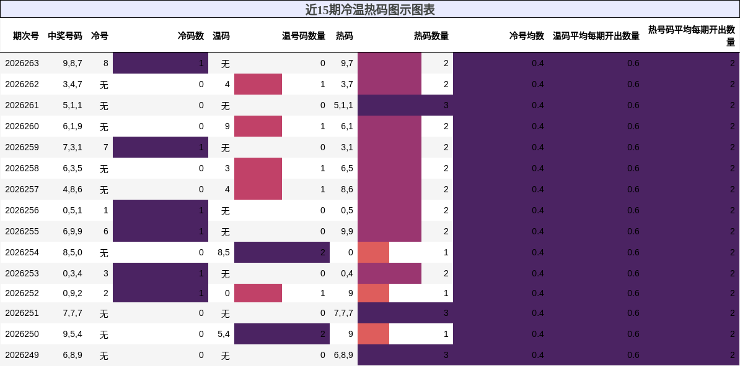Select the 冷号均数 column header
Image resolution: width=740 pixels, height=366 pixels.
tap(527, 36)
